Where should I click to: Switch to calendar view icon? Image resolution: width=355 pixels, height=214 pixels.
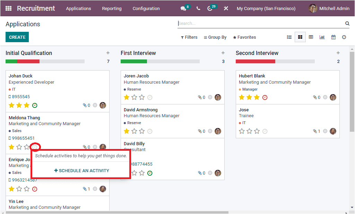click(x=334, y=37)
